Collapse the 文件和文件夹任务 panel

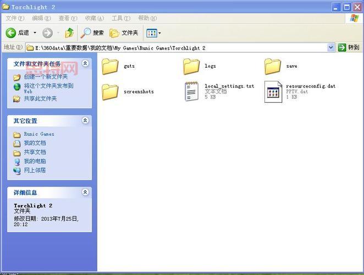pyautogui.click(x=85, y=64)
